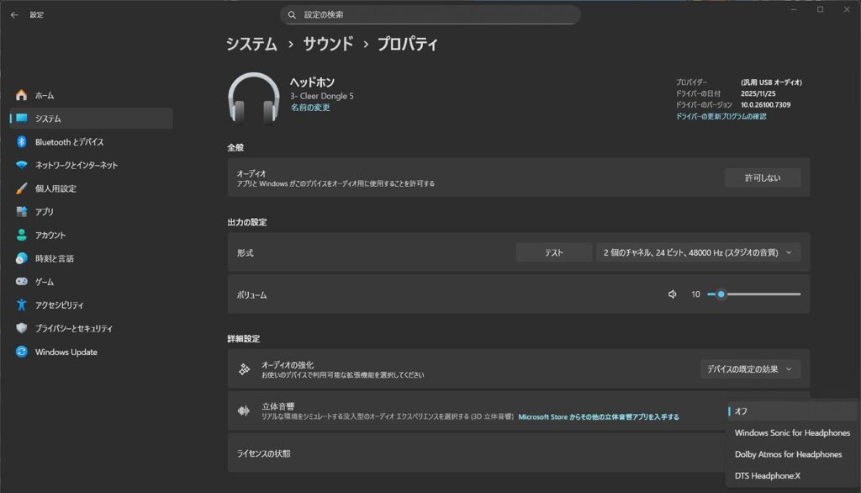Select オフ in the spatial sound list
The height and width of the screenshot is (493, 861).
(x=790, y=411)
